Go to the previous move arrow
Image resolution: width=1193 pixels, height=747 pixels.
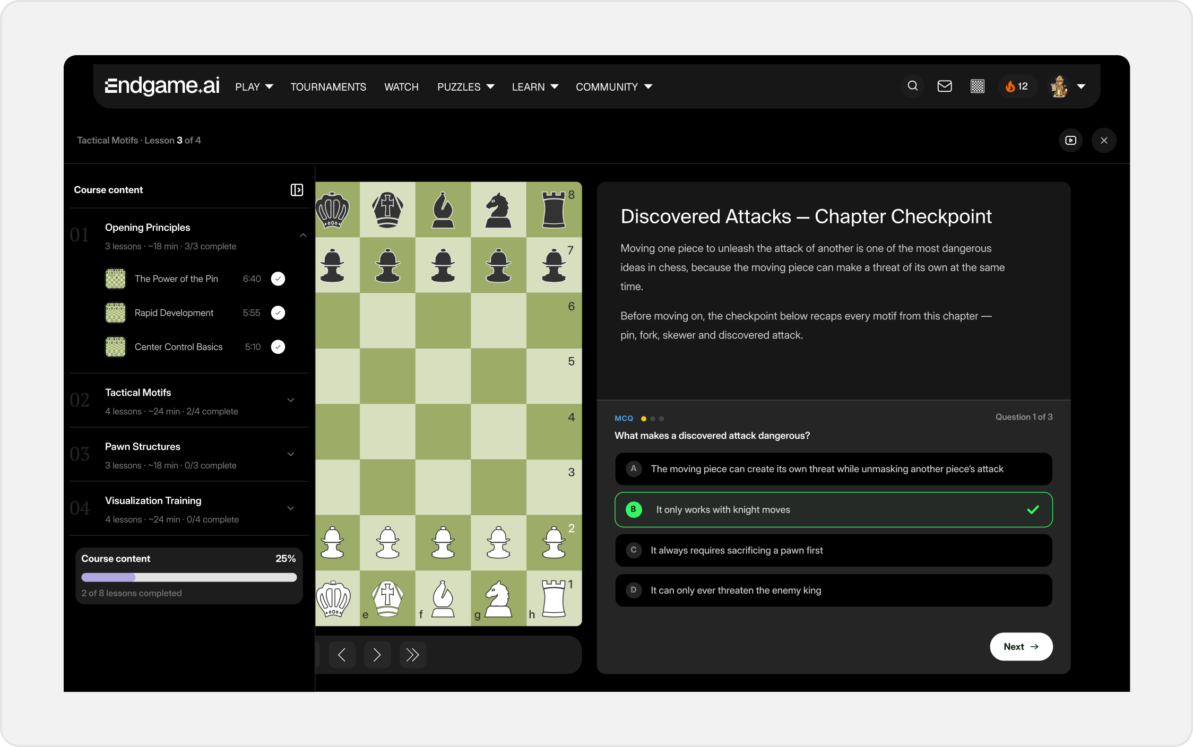tap(342, 655)
